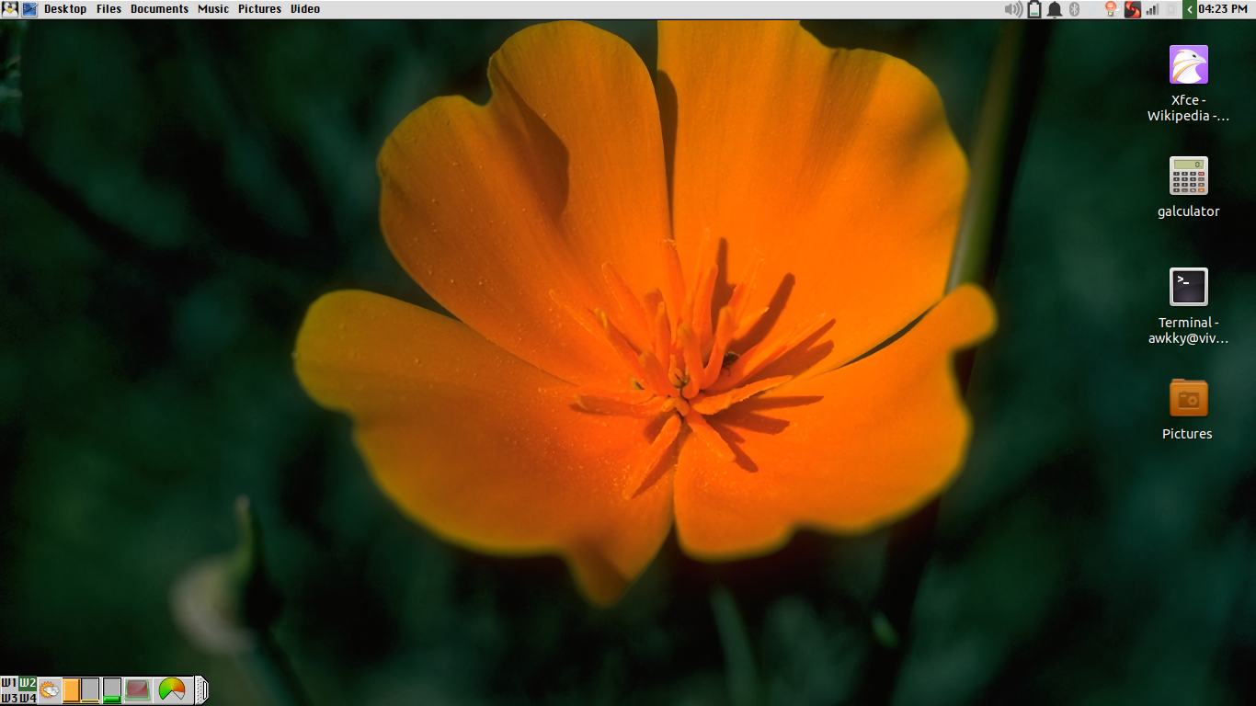
Task: Click the blue show-desktop panel icon
Action: pos(29,9)
